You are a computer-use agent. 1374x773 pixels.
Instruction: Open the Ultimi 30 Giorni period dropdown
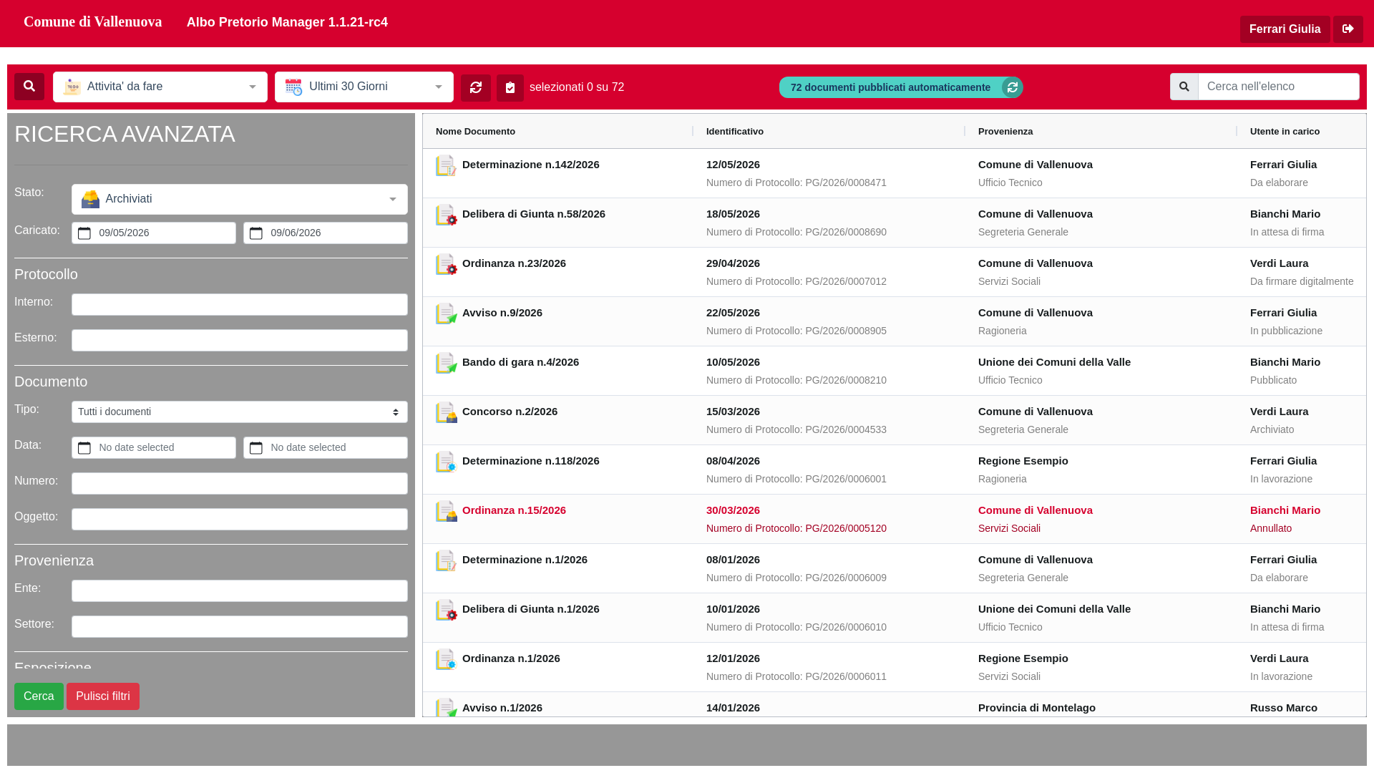[364, 87]
